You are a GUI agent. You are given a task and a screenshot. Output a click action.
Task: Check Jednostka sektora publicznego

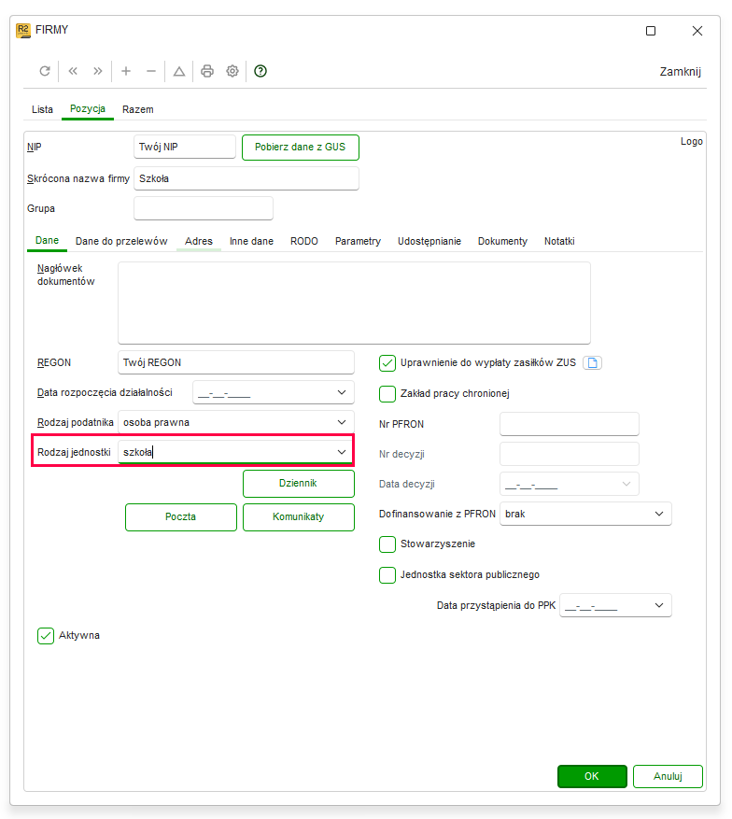point(387,575)
